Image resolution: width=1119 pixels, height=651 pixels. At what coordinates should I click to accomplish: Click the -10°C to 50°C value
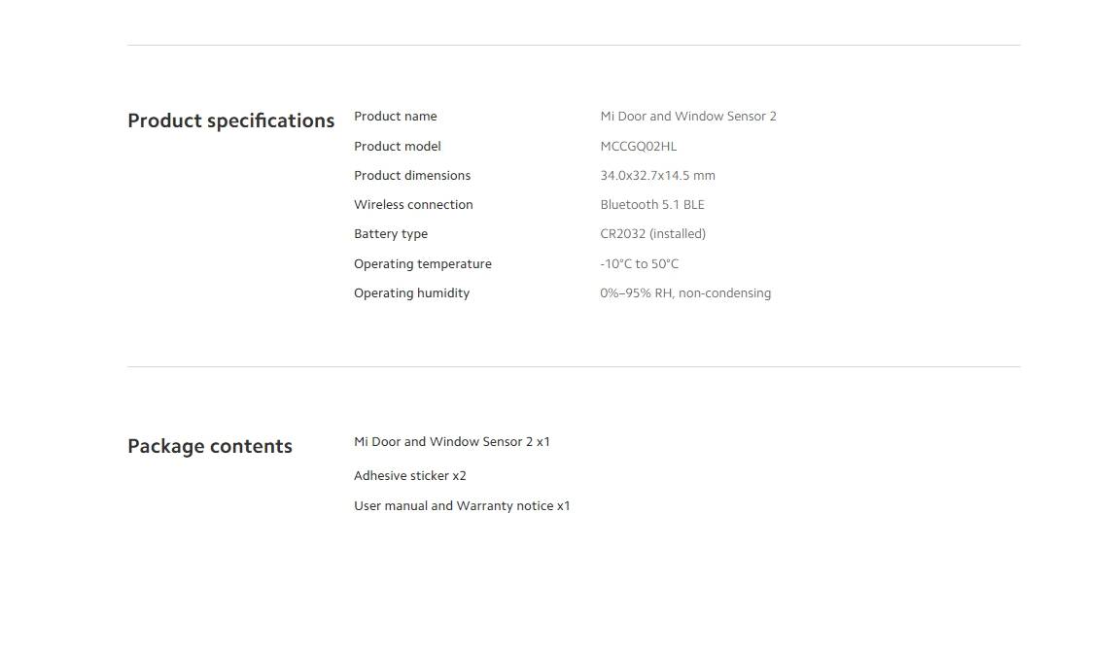[x=640, y=264]
